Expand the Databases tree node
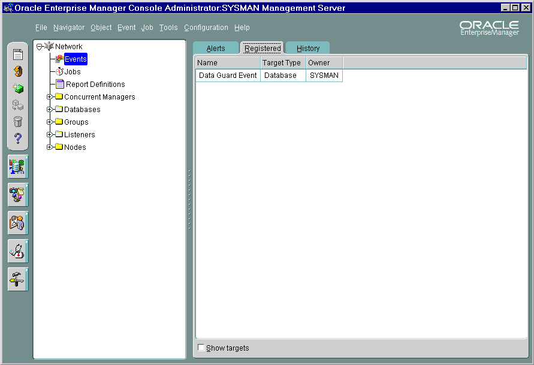The image size is (534, 365). coord(50,110)
